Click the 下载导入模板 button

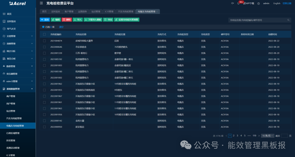tap(93, 20)
